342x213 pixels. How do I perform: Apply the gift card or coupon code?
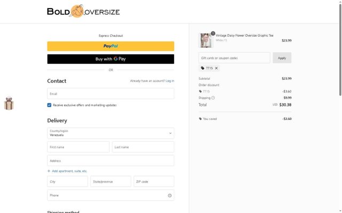click(x=282, y=58)
